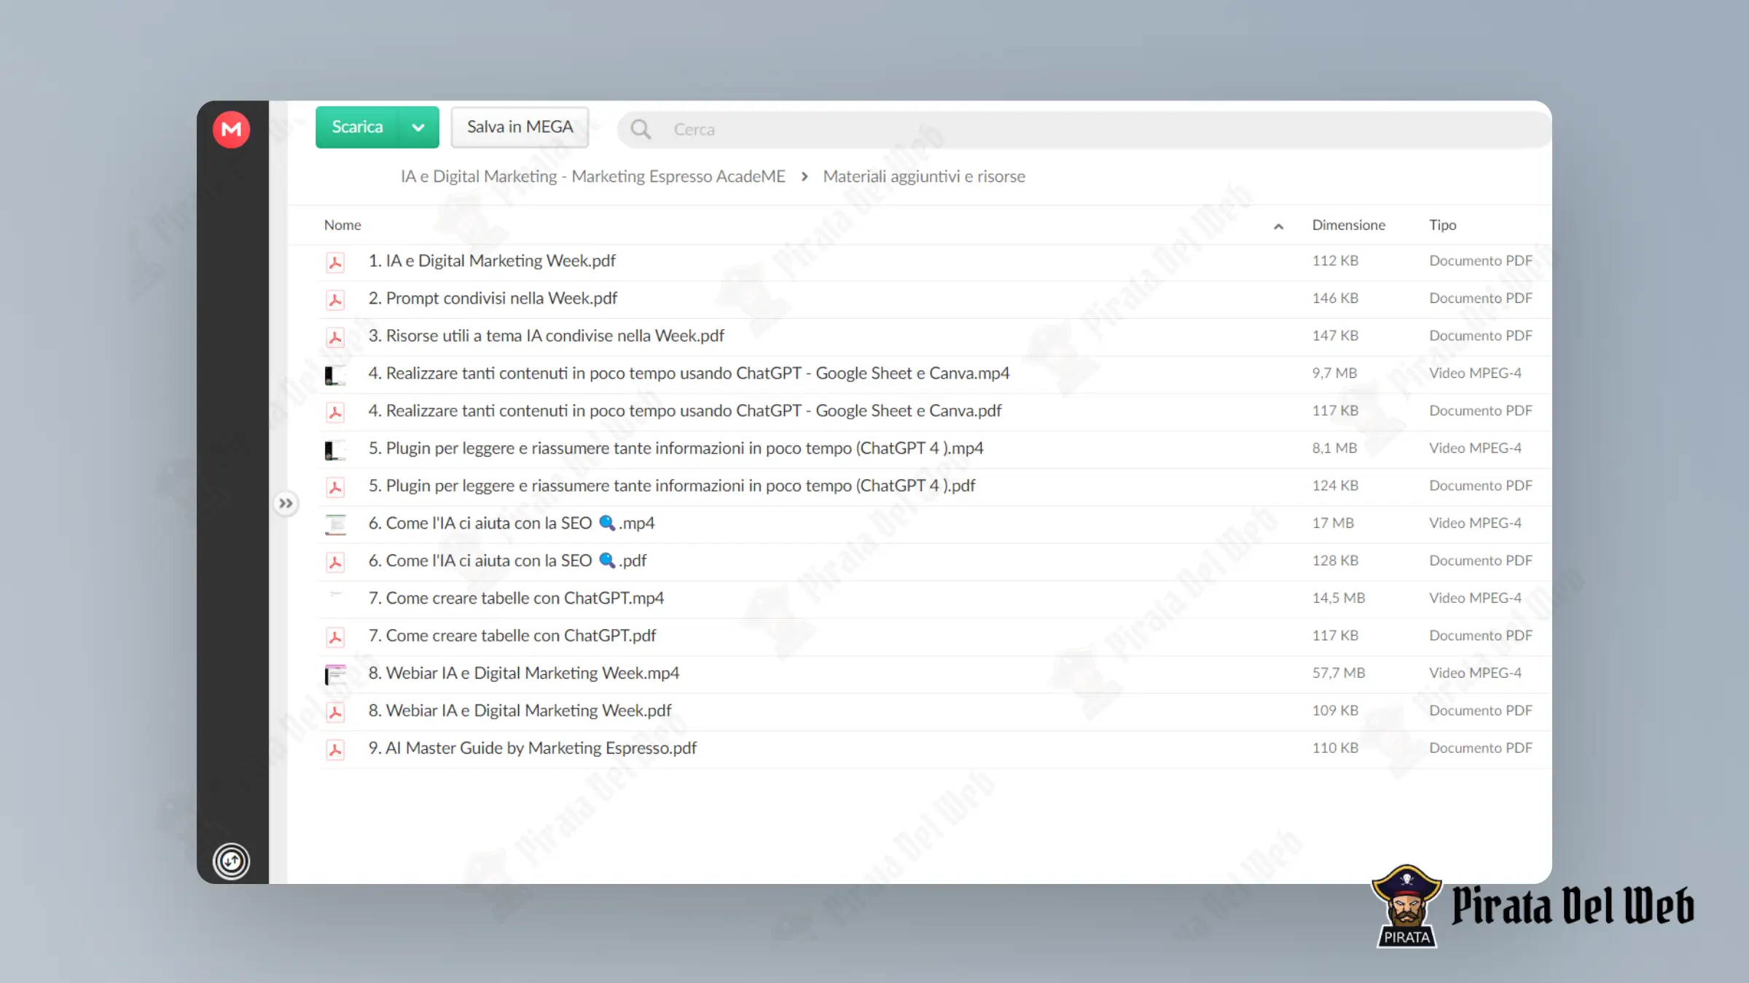Click PDF icon of 7. Come creare tabelle pdf

tap(335, 637)
